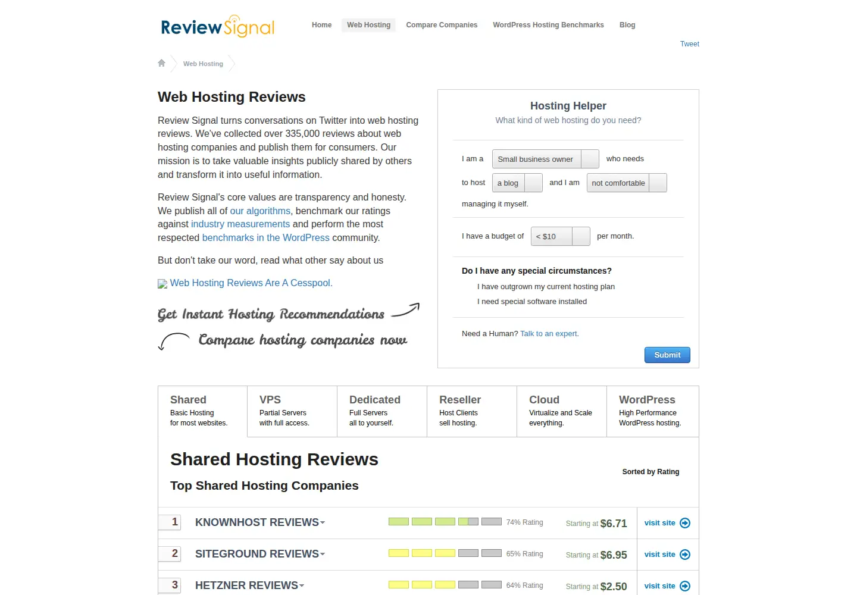Viewport: 857px width, 595px height.
Task: Click the SiteGround 65% rating bar
Action: click(x=445, y=553)
